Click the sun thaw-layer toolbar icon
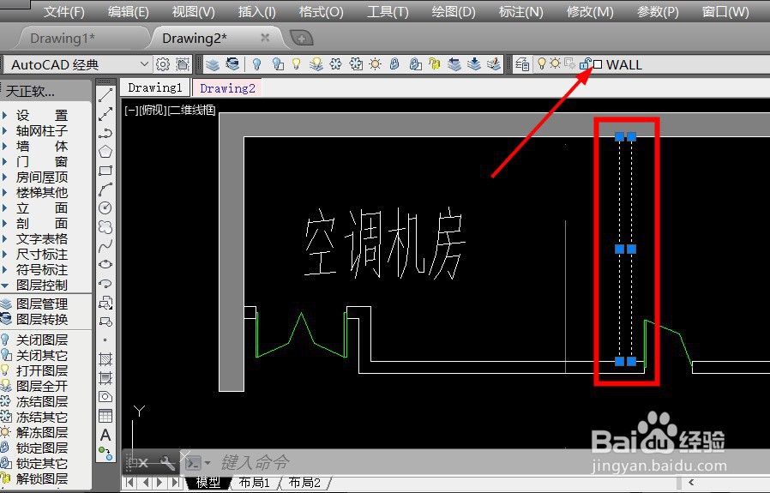This screenshot has height=493, width=770. 376,64
